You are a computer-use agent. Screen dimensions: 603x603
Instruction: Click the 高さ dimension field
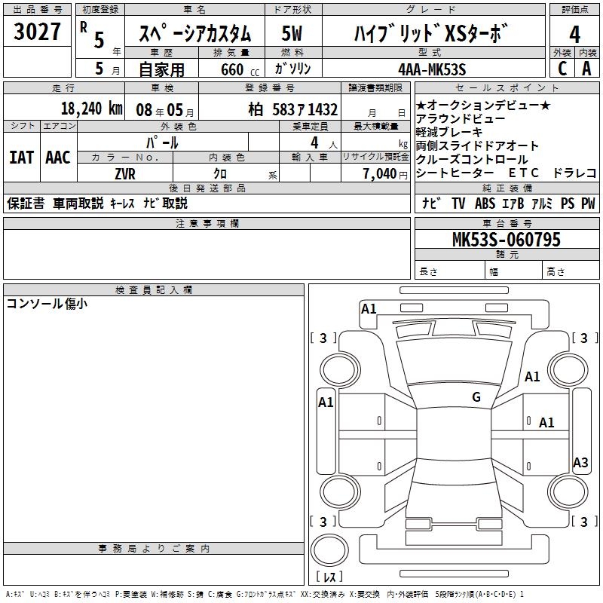pos(571,271)
